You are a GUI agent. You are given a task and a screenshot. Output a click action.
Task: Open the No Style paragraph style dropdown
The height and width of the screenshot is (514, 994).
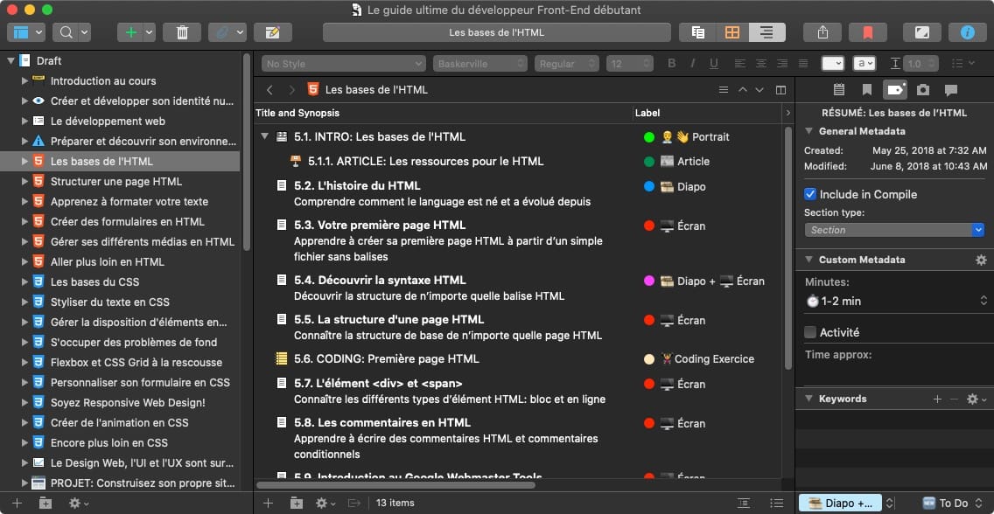(344, 63)
